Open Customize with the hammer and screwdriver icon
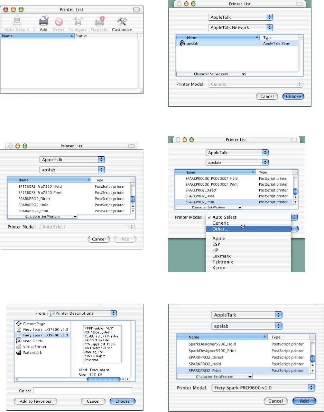 (x=122, y=21)
